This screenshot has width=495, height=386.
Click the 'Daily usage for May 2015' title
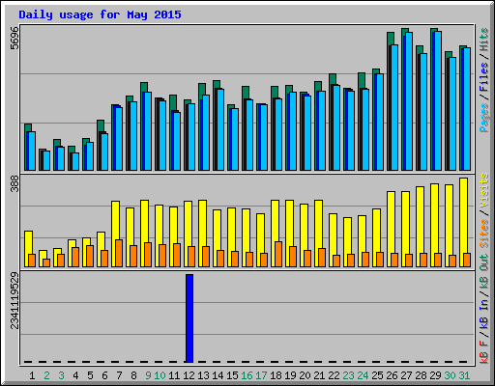point(100,14)
